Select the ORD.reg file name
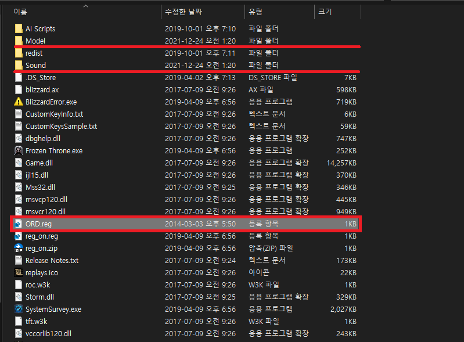Screen dimensions: 464x342 pos(38,224)
